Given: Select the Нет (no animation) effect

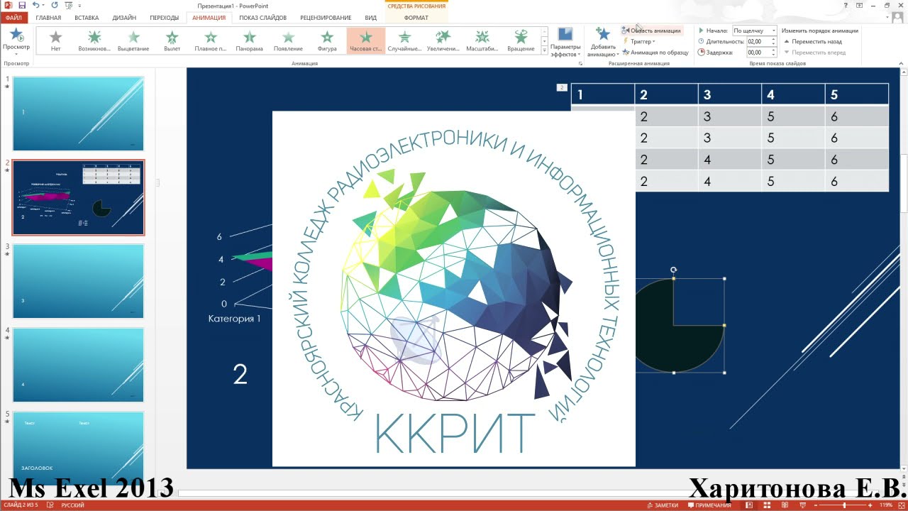Looking at the screenshot, I should pos(56,41).
